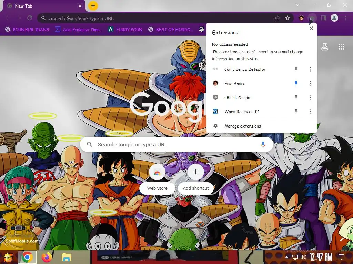Unpin the Eric Andre extension
The height and width of the screenshot is (264, 353).
click(296, 84)
